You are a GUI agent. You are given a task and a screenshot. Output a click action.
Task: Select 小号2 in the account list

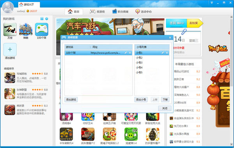152,58
